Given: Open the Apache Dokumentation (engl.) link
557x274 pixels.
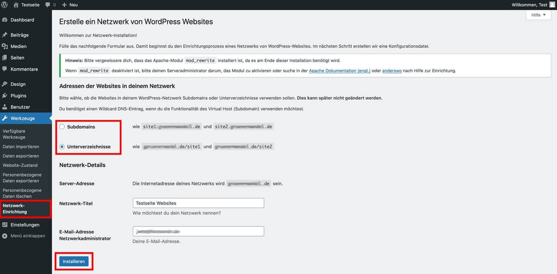Looking at the screenshot, I should [x=340, y=71].
